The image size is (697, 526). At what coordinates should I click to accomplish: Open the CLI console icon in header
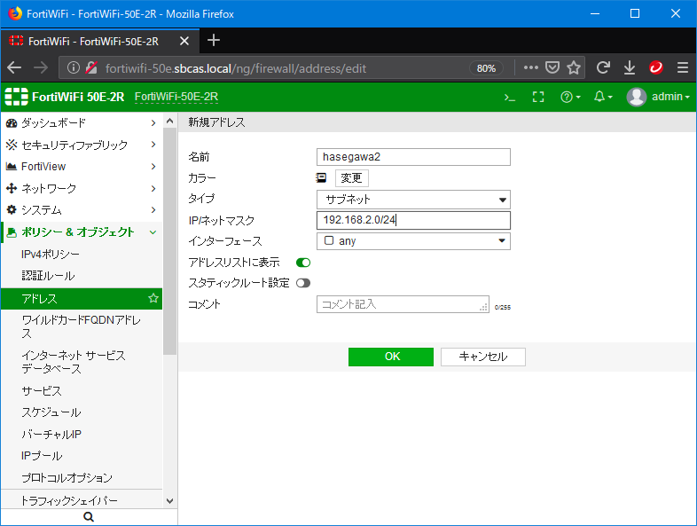(509, 97)
